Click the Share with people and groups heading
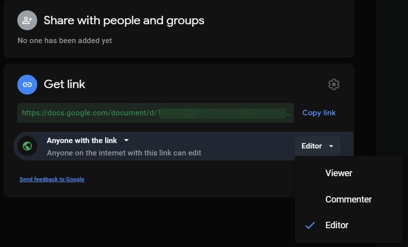The image size is (408, 247). point(124,20)
